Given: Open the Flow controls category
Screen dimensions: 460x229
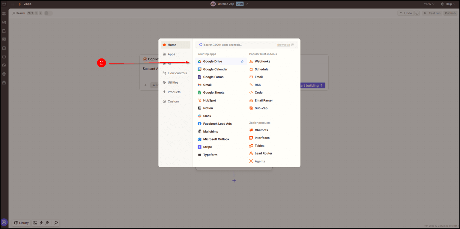Looking at the screenshot, I should coord(177,73).
